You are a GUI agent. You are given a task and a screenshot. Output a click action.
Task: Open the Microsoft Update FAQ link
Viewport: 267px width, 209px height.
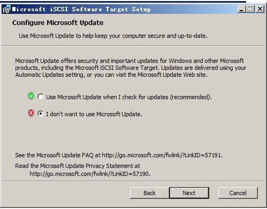pyautogui.click(x=162, y=155)
